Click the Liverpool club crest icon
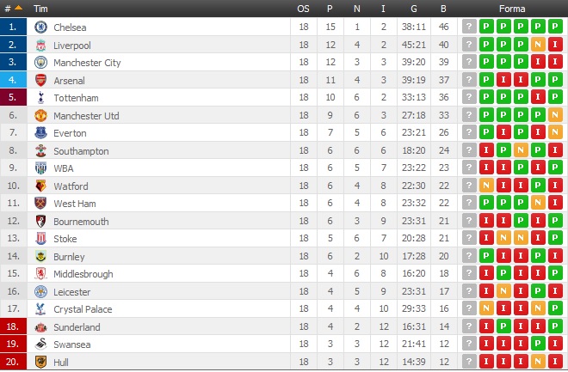568x372 pixels. 40,45
